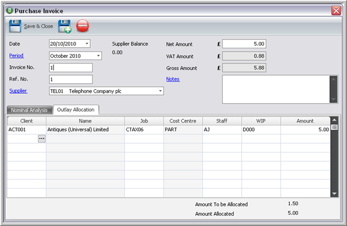Image resolution: width=347 pixels, height=226 pixels.
Task: Click the green Purchase Invoice title icon
Action: [9, 10]
